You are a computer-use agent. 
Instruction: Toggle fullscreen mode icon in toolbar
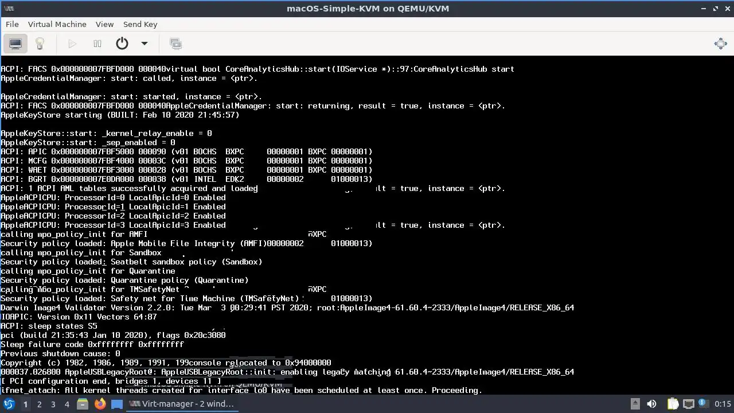[x=721, y=44]
